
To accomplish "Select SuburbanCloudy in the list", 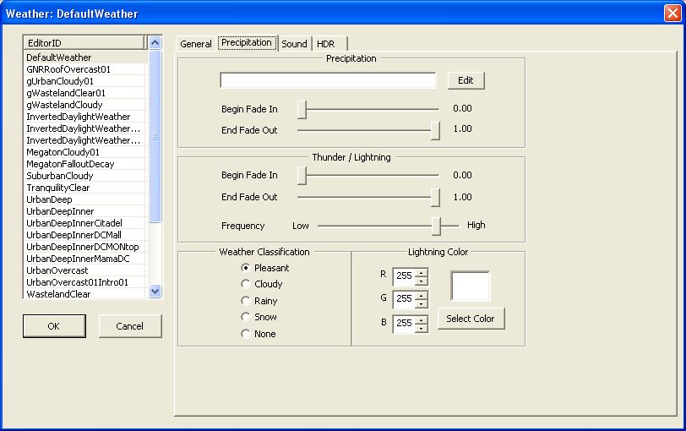I will 84,176.
